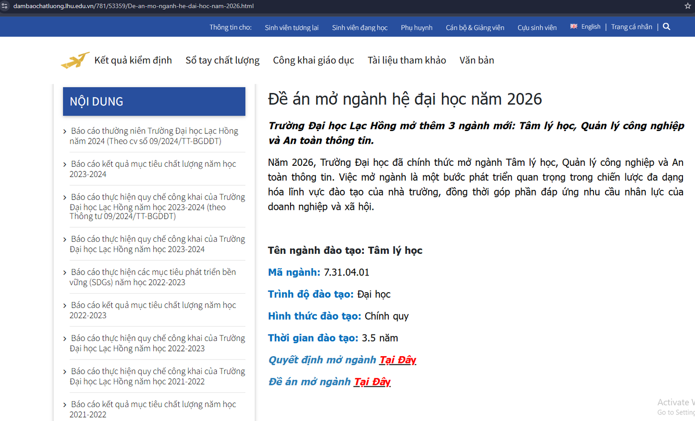Click the Thông tin cho: label
Image resolution: width=695 pixels, height=421 pixels.
(230, 27)
